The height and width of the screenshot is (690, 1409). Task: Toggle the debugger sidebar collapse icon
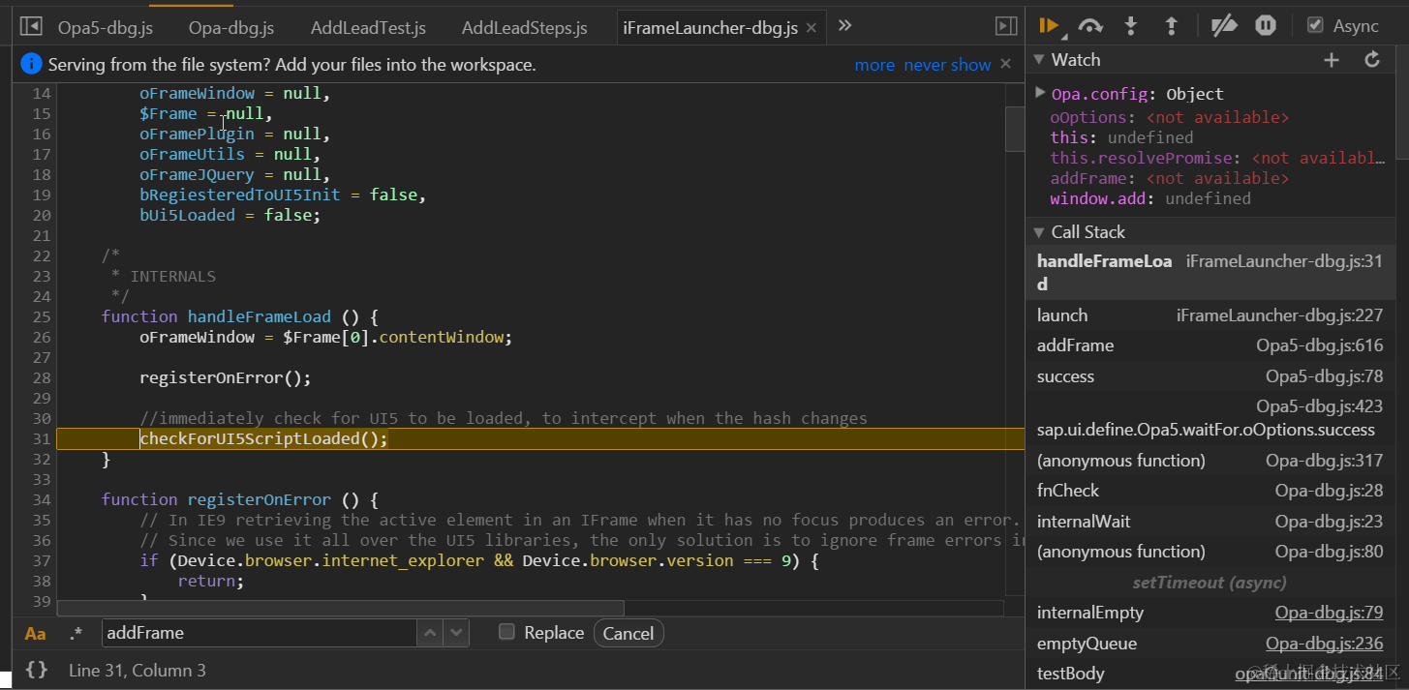[x=1006, y=26]
